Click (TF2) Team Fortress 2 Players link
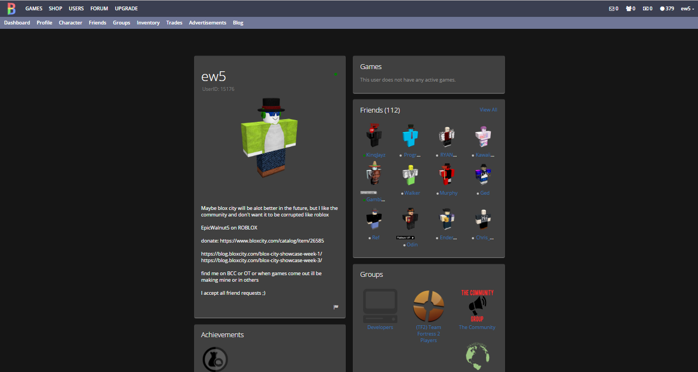The height and width of the screenshot is (372, 698). 428,334
